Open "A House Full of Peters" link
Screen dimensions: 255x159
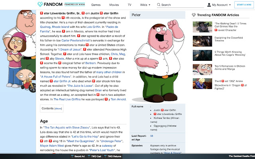tap(56, 77)
